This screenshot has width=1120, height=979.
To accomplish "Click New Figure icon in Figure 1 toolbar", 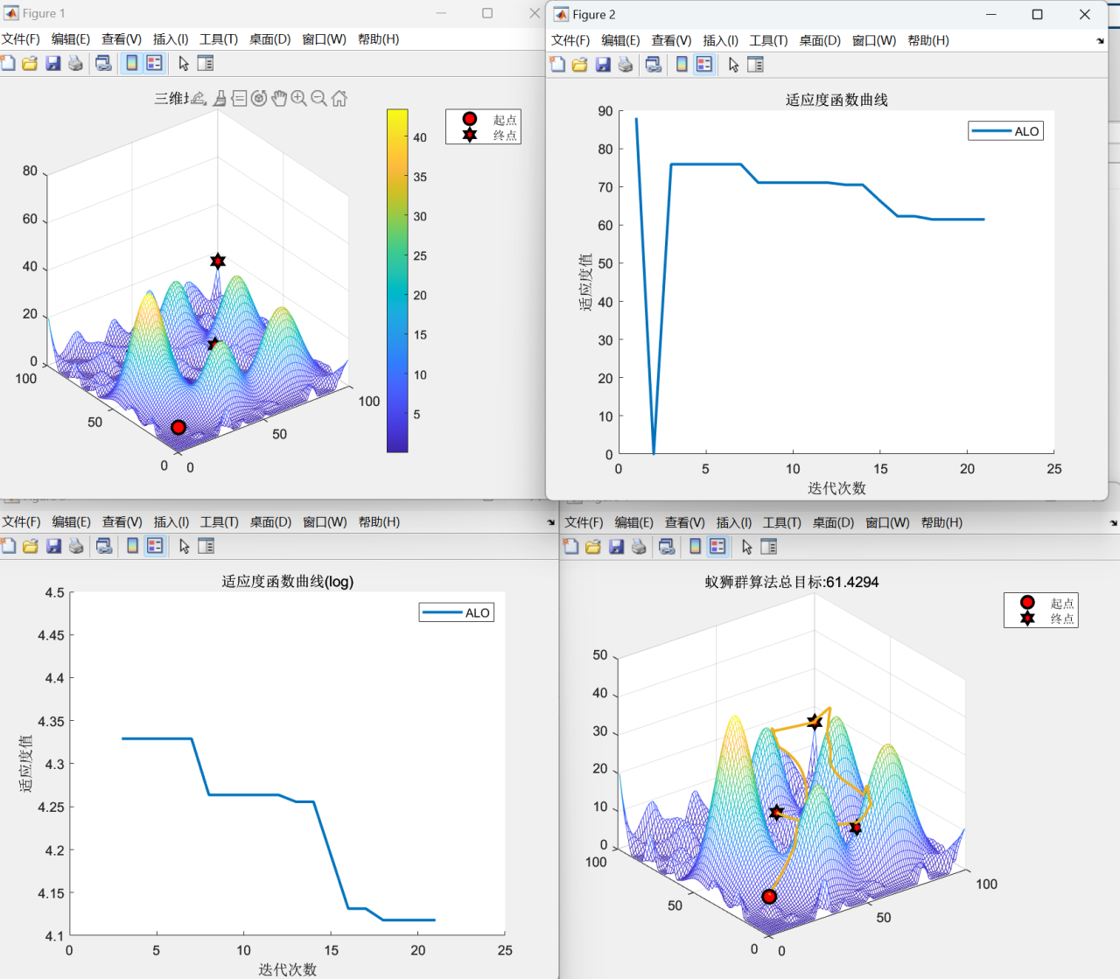I will (x=8, y=63).
